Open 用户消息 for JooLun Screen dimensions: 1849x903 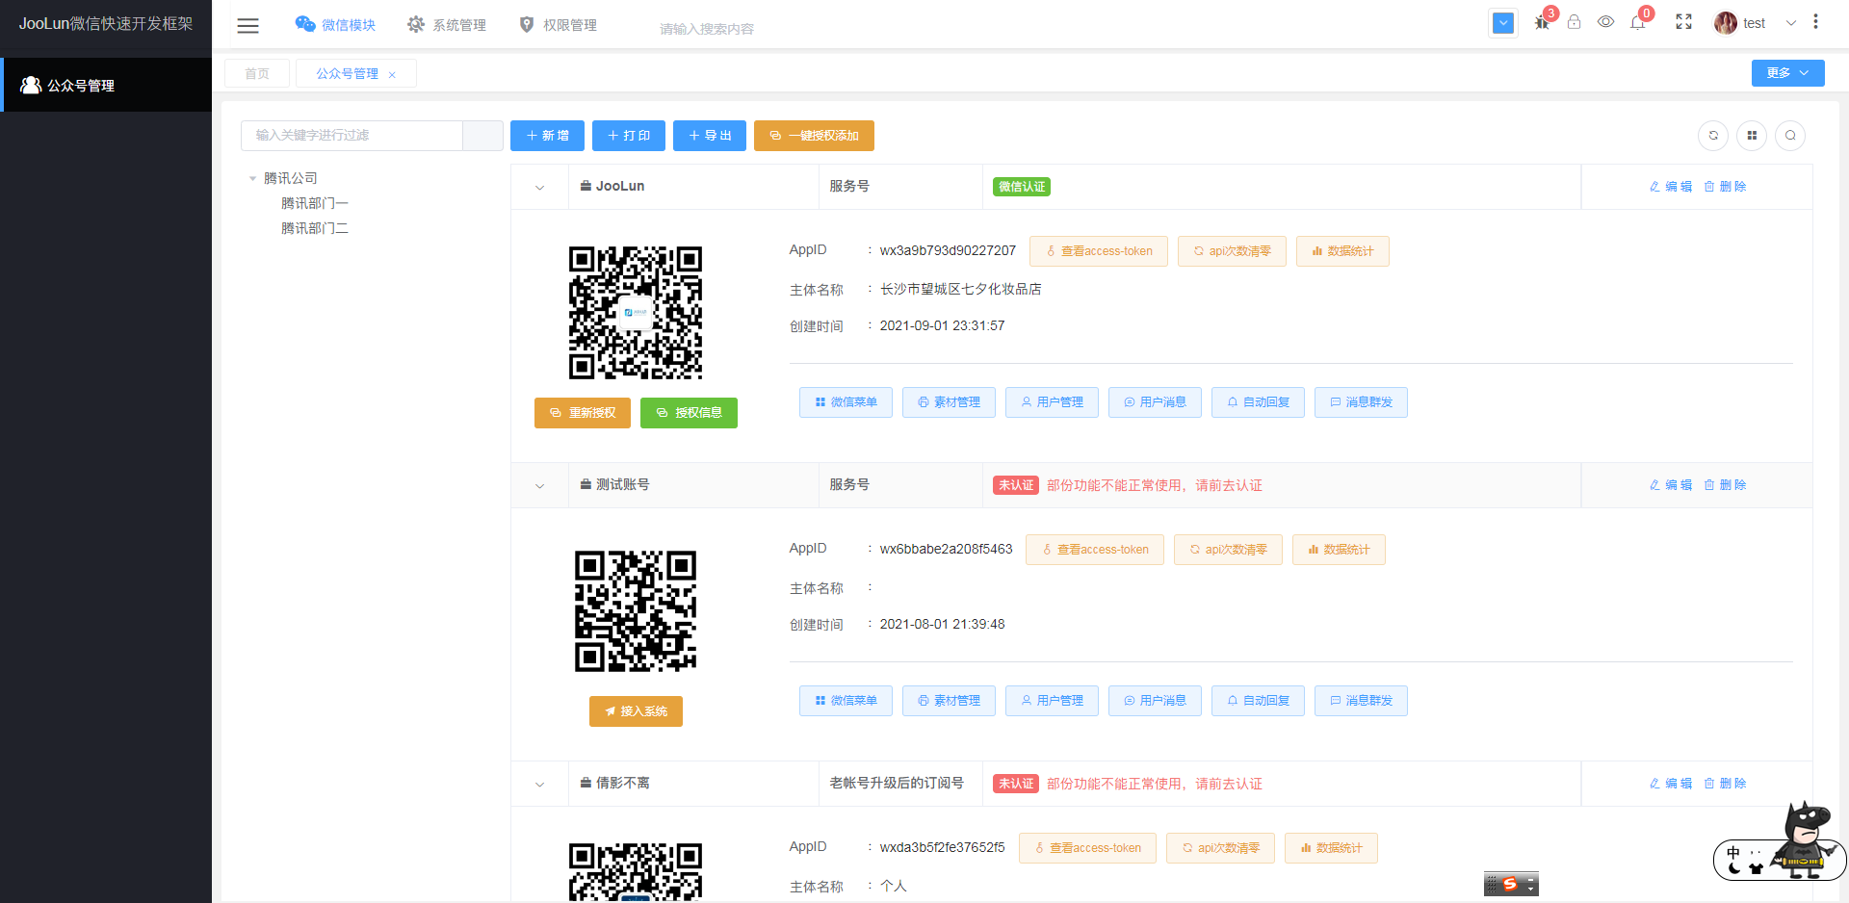point(1155,402)
